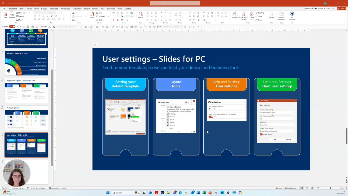Image resolution: width=348 pixels, height=196 pixels.
Task: Switch to the Transitions tab
Action: coord(54,9)
